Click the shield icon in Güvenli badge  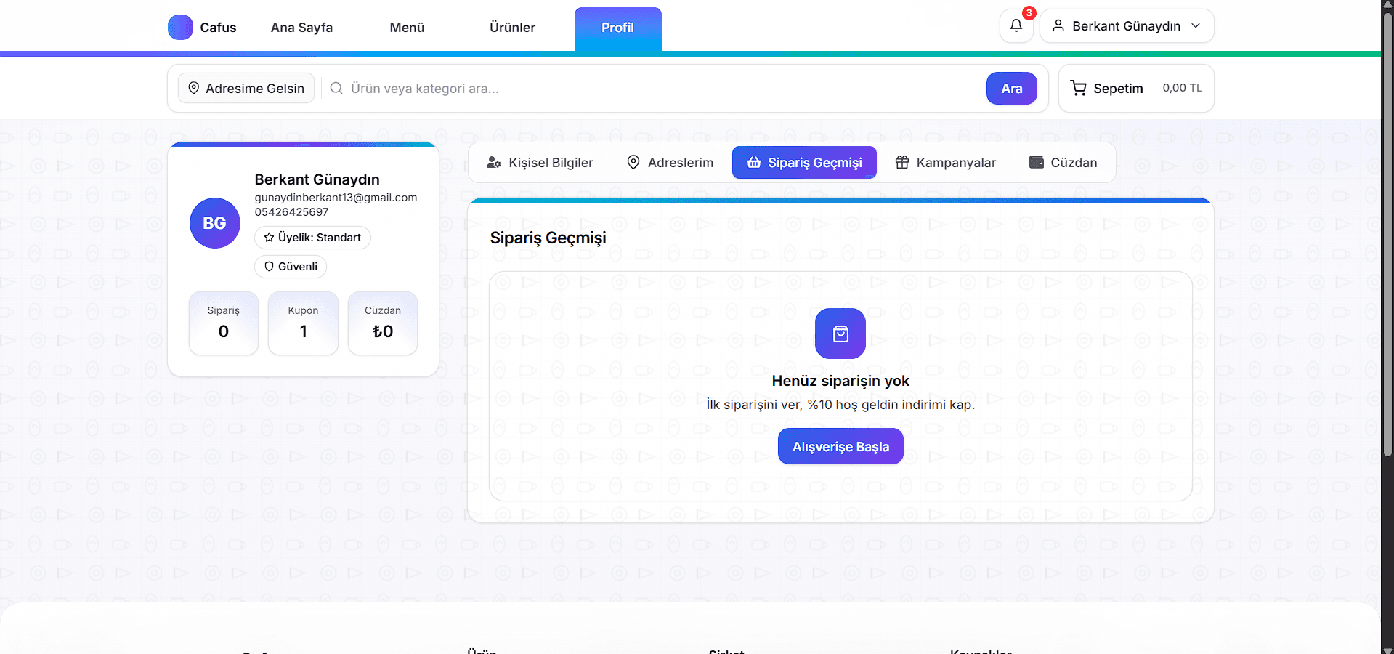coord(269,267)
